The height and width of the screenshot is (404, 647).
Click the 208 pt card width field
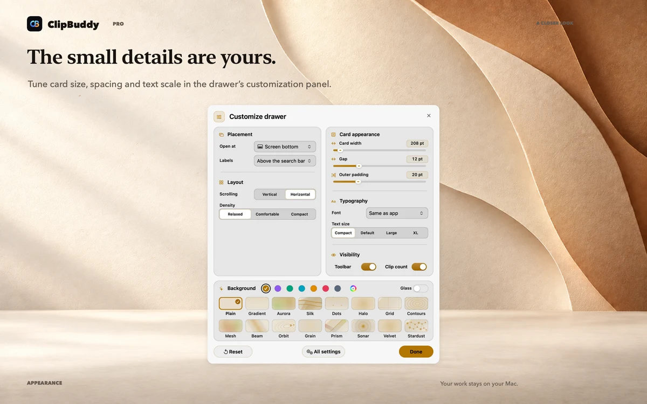coord(417,144)
